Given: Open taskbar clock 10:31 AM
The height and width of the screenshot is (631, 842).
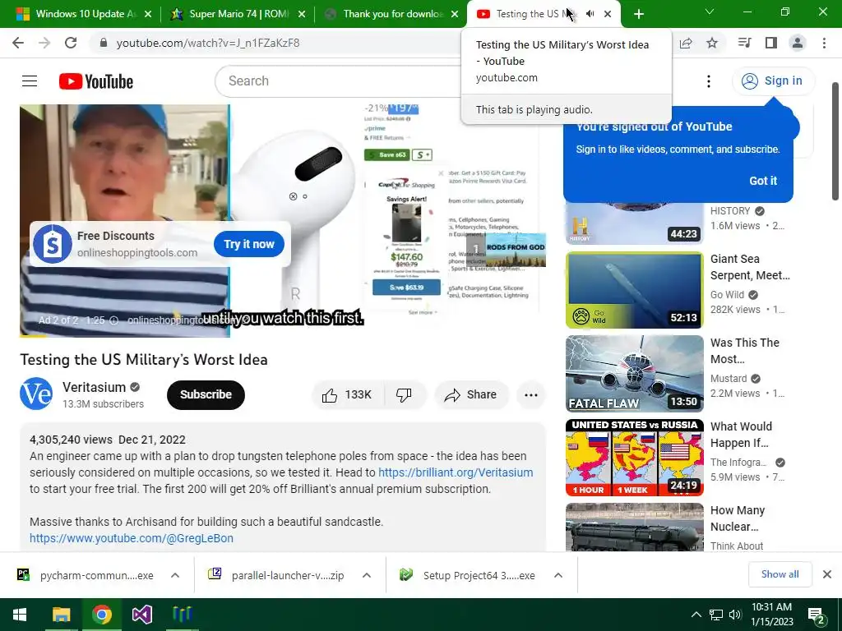Looking at the screenshot, I should 771,615.
